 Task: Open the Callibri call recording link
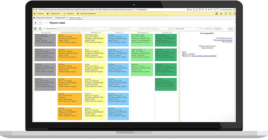click(x=204, y=56)
